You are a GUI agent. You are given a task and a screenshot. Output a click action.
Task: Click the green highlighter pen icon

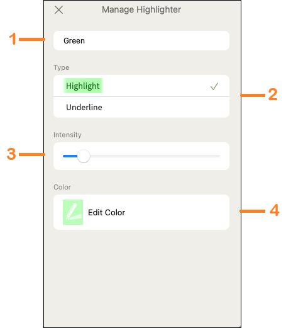(x=73, y=212)
